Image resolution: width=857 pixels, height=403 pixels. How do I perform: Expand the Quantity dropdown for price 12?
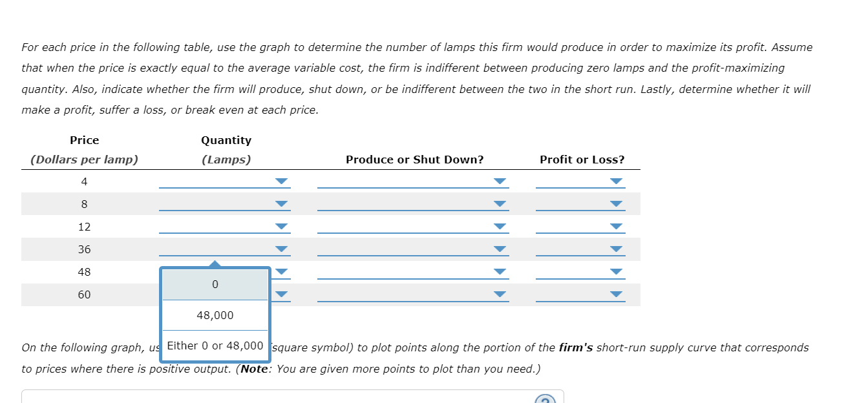224,227
